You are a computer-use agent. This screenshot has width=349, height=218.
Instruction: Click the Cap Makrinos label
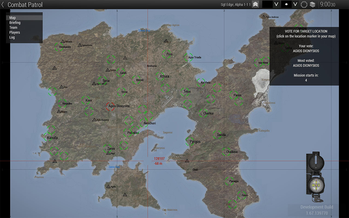tap(170, 210)
